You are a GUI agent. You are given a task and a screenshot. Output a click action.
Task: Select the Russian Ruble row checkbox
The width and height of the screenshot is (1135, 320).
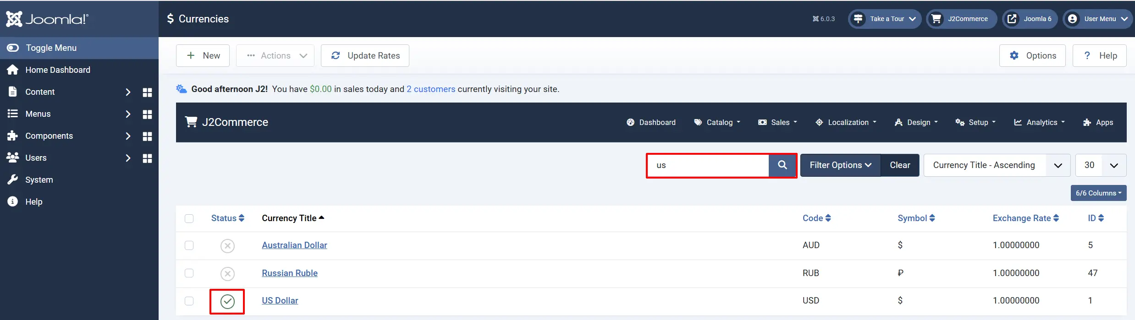(x=189, y=273)
